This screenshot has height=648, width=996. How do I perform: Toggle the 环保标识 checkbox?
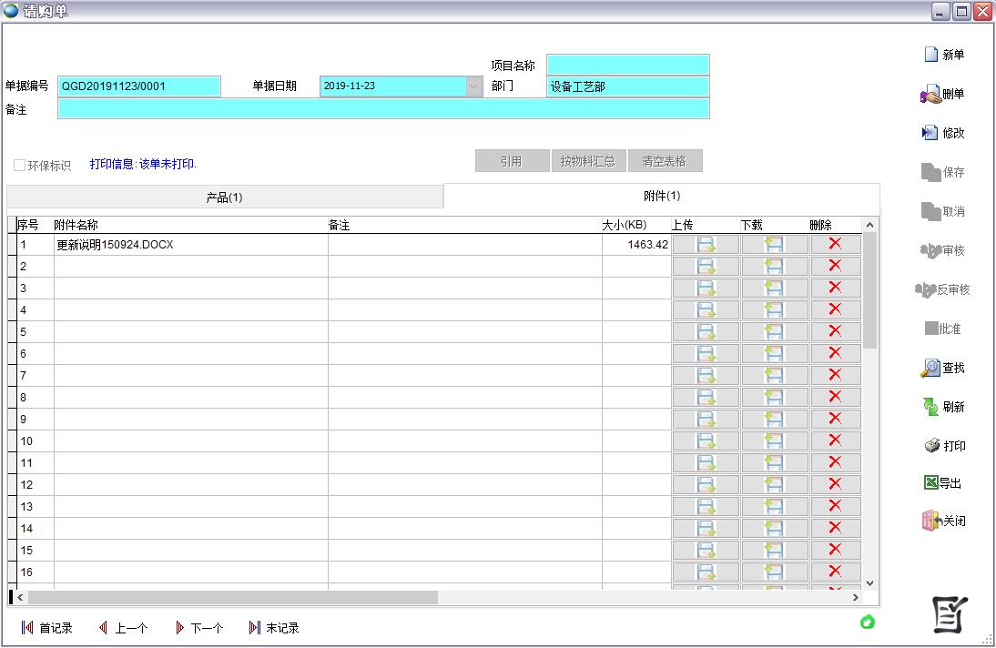coord(20,166)
